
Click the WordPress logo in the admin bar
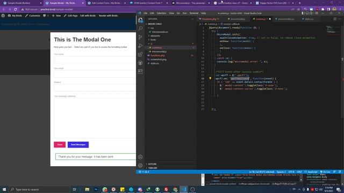[3, 16]
